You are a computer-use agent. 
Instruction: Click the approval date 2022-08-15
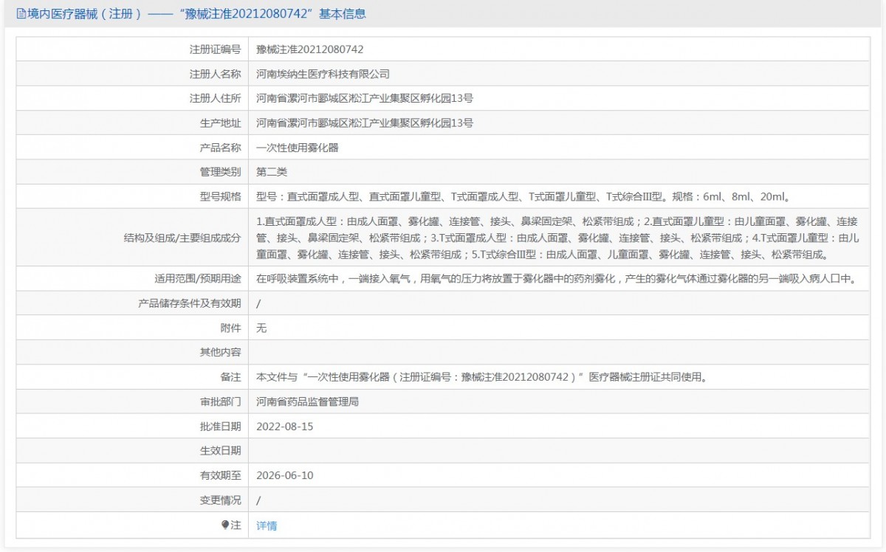tap(284, 427)
